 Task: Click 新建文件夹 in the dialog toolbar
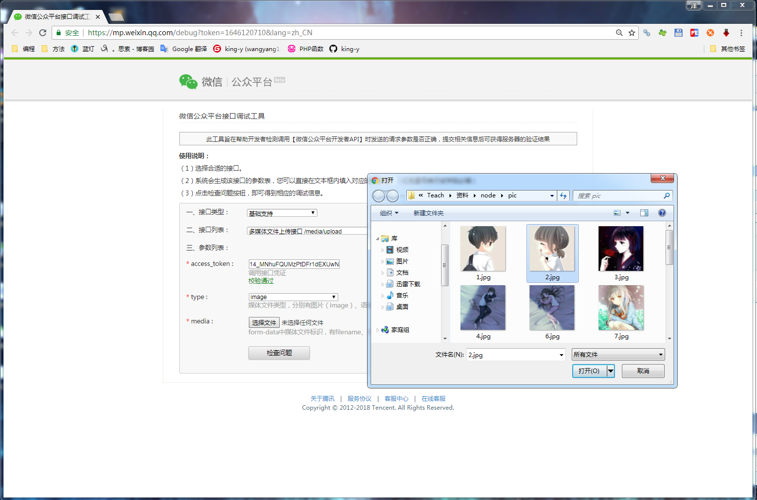[429, 213]
